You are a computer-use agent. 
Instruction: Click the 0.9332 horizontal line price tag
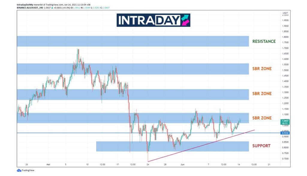[x=285, y=133]
